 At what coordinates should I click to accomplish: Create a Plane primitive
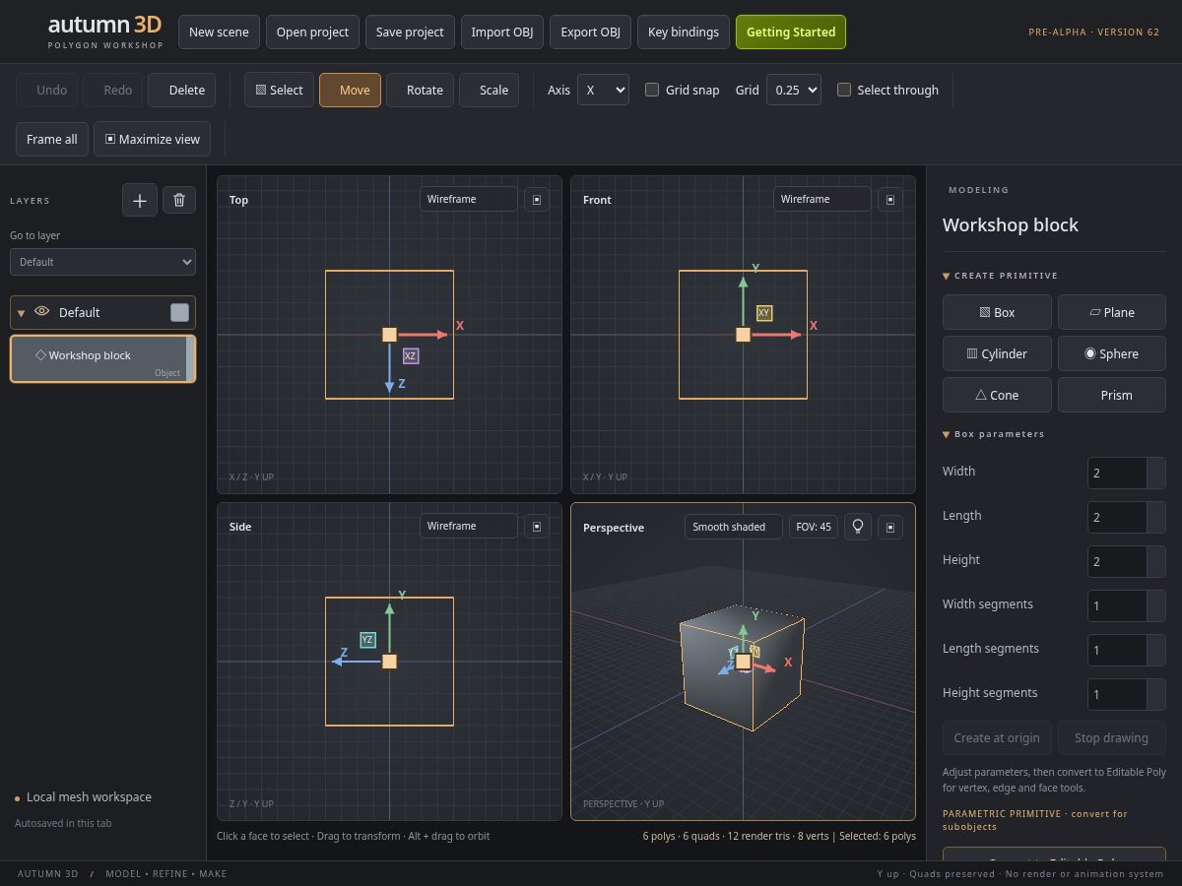(x=1112, y=312)
